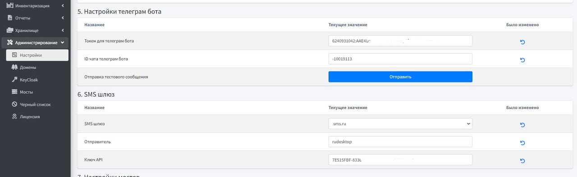Open the Лицензия submenu item

pyautogui.click(x=37, y=116)
